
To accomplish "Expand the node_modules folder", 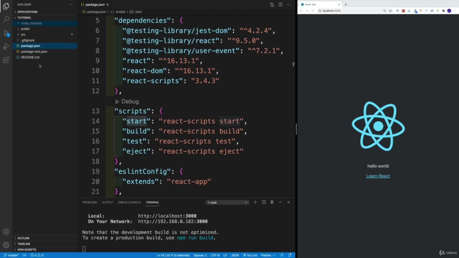I will pyautogui.click(x=45, y=23).
